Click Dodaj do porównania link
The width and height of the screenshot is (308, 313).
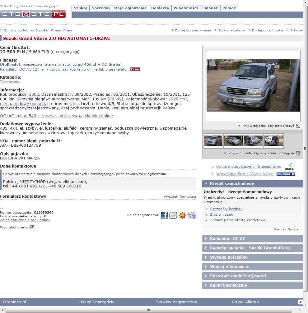(x=193, y=30)
